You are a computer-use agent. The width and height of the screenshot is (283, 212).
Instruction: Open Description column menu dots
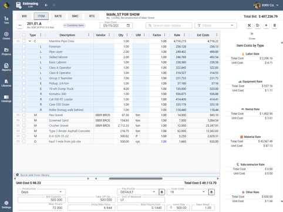click(x=89, y=35)
